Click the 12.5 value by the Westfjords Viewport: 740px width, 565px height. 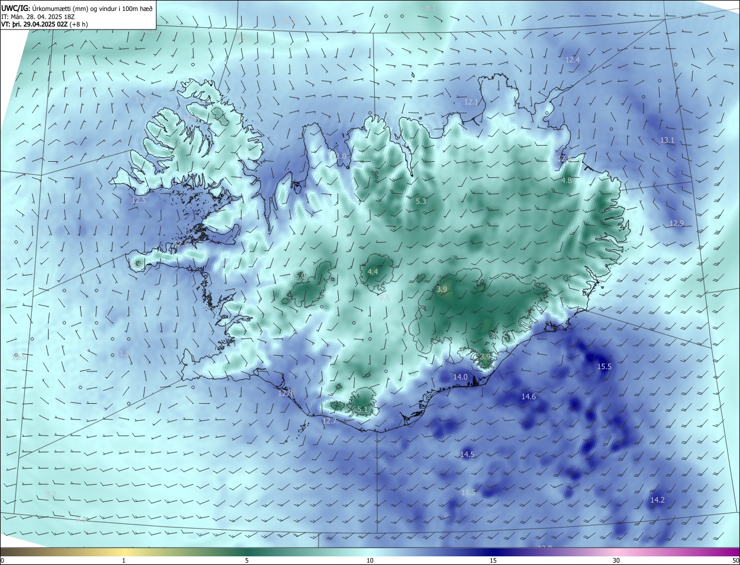click(x=139, y=200)
